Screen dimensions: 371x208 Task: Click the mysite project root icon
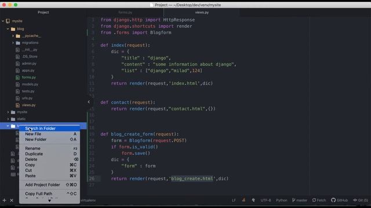tap(8, 21)
